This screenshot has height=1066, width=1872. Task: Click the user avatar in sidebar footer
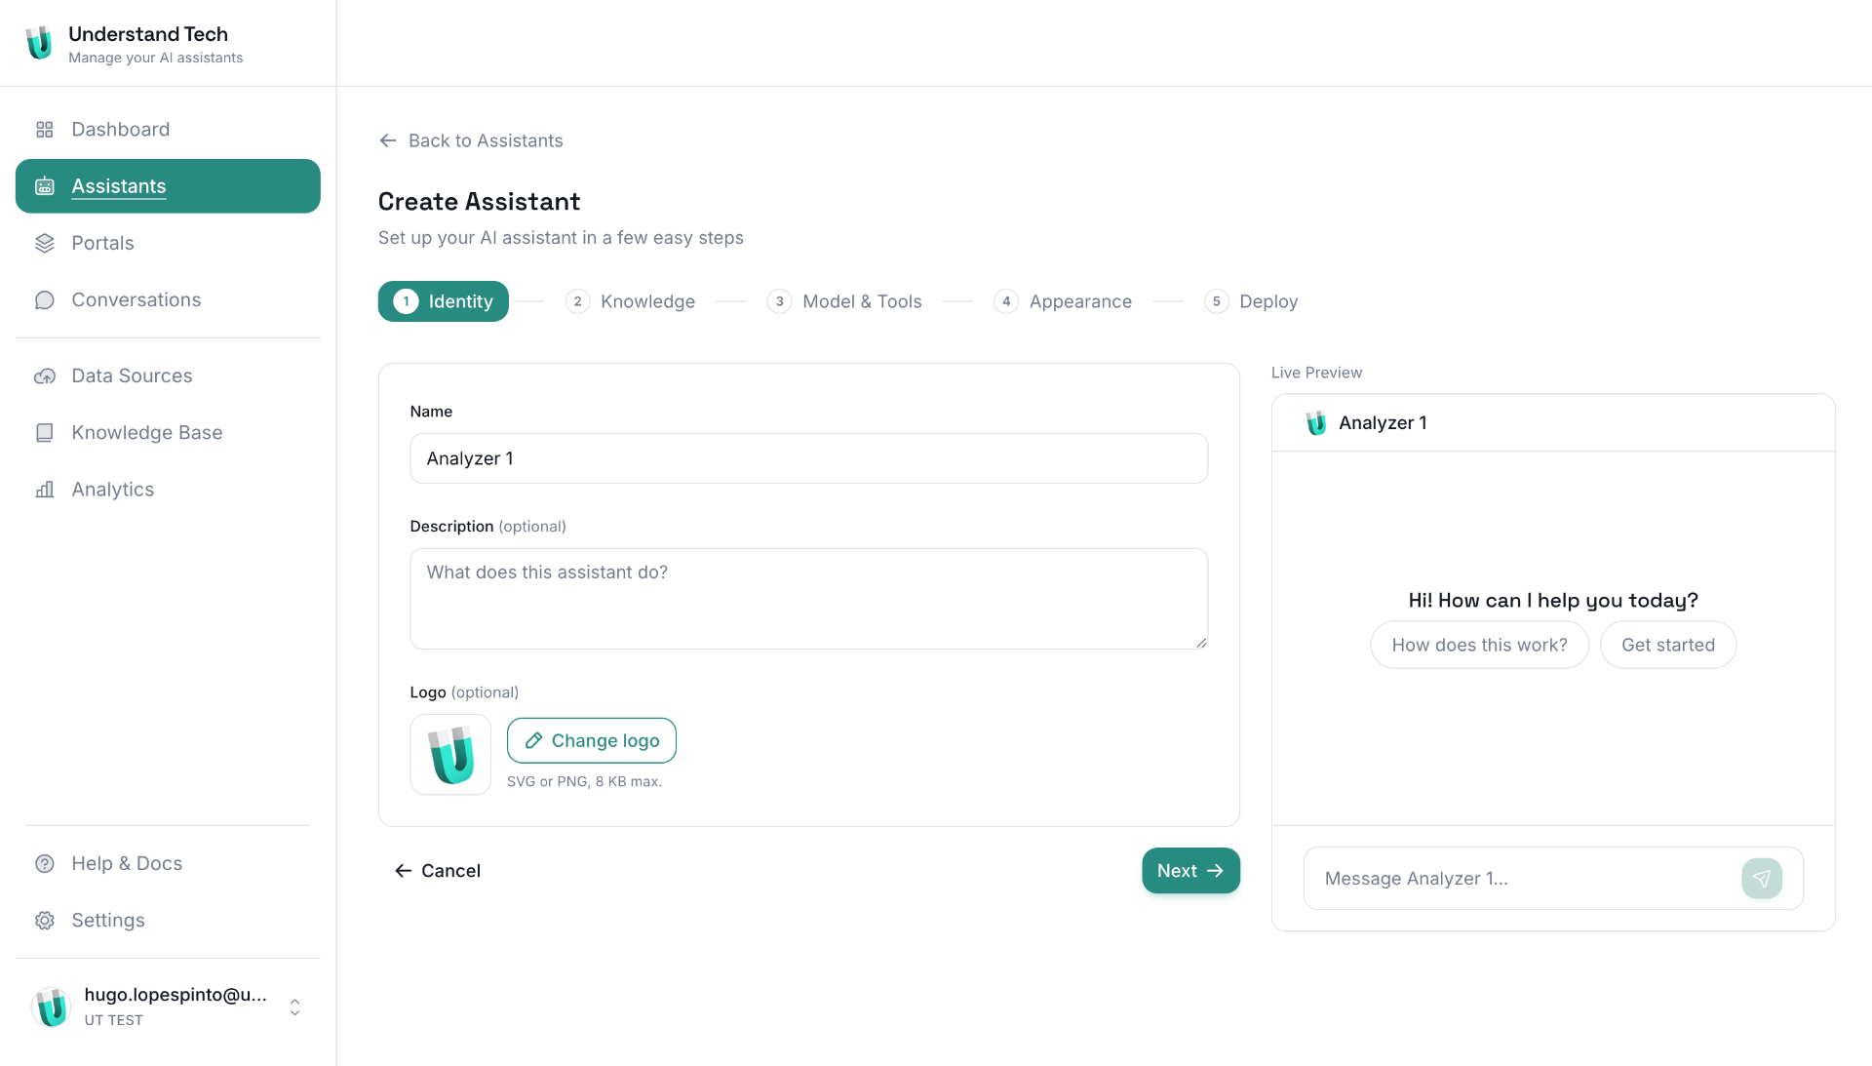click(x=51, y=1007)
